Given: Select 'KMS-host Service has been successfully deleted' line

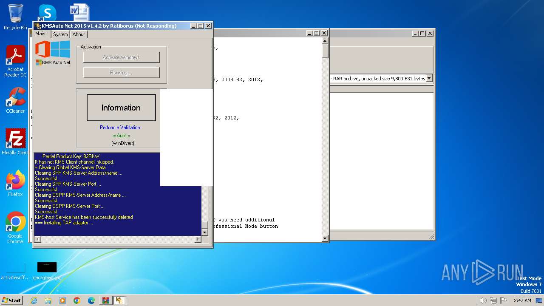Looking at the screenshot, I should pyautogui.click(x=84, y=217).
